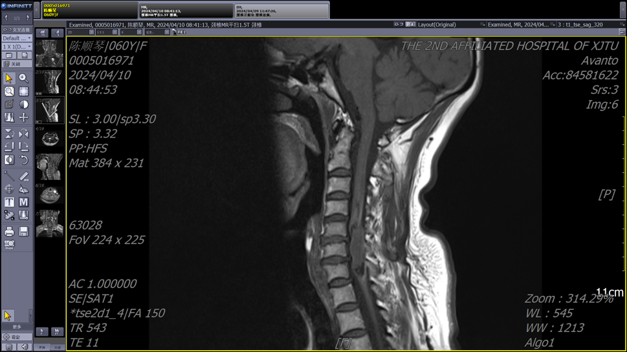Select the text annotation T tool
The width and height of the screenshot is (627, 352).
tap(9, 203)
